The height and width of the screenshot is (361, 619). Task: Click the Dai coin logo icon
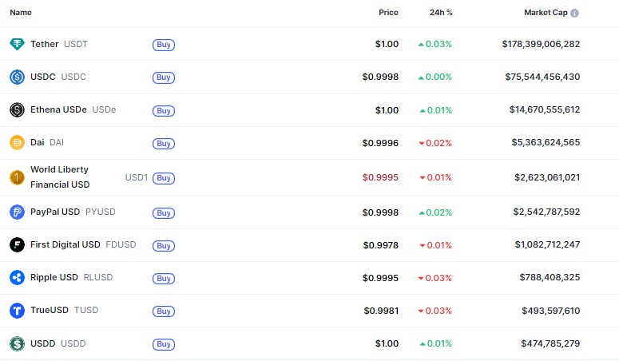(x=17, y=143)
